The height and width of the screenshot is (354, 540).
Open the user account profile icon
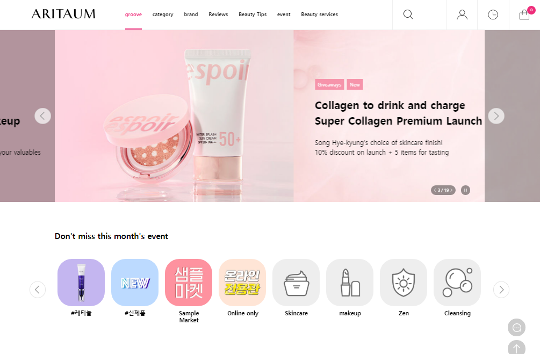pyautogui.click(x=462, y=15)
